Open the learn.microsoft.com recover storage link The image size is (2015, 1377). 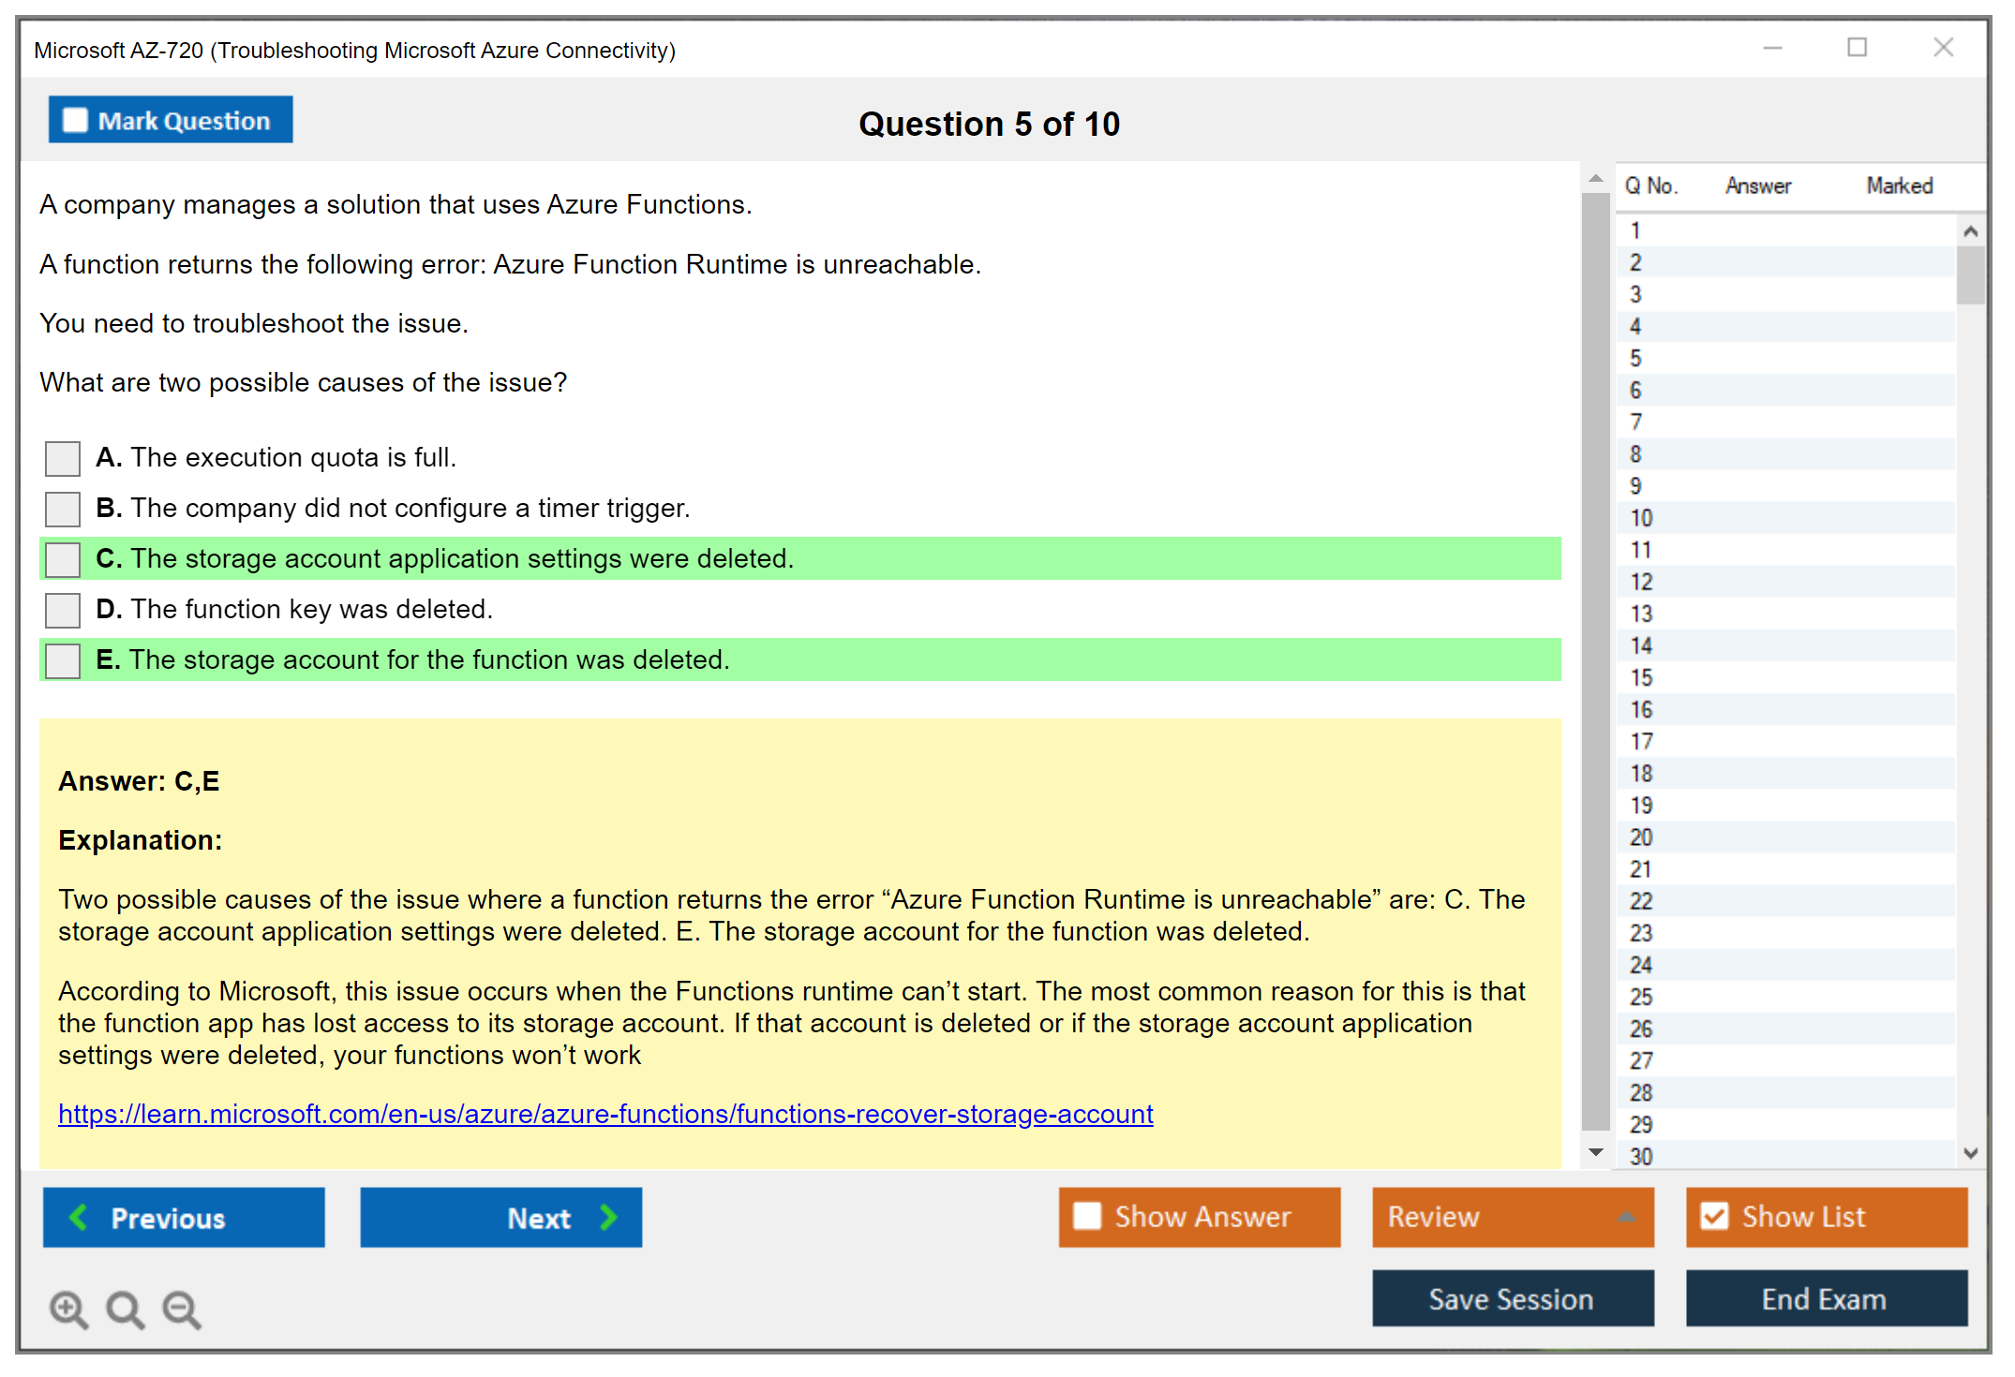(x=605, y=1114)
